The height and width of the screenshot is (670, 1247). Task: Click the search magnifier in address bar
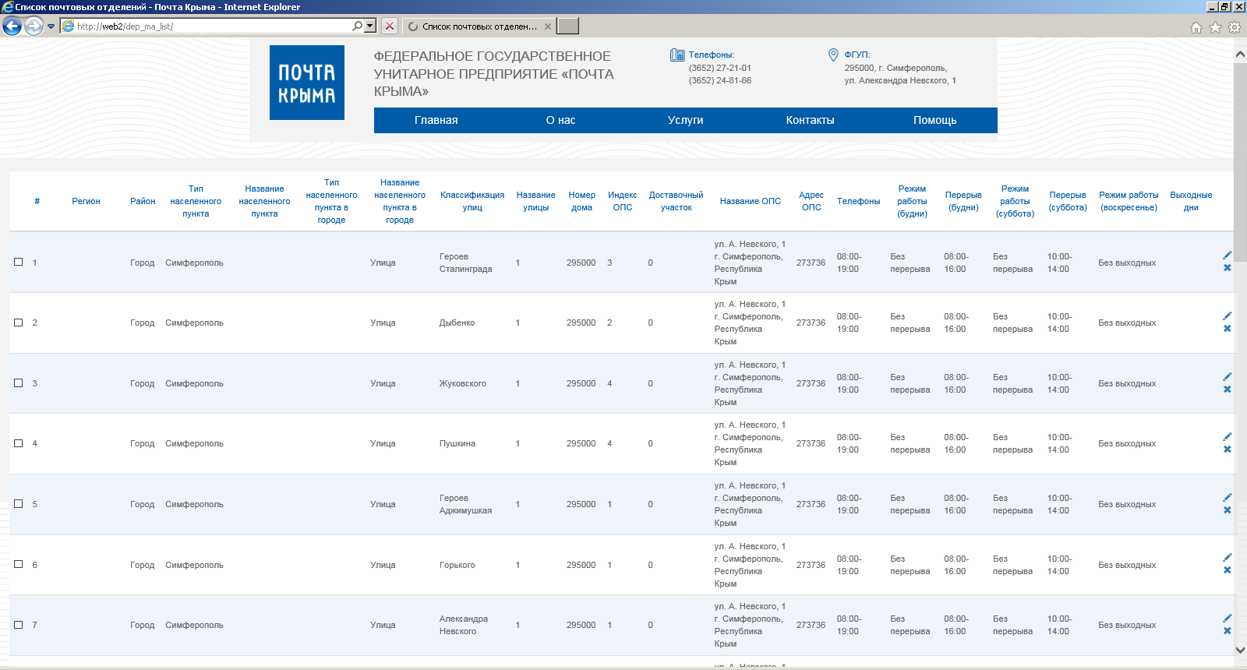tap(357, 26)
